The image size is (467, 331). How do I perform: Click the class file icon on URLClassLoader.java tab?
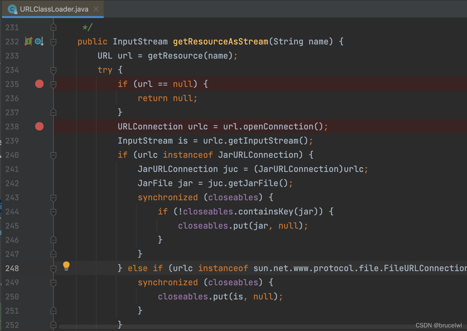pos(13,9)
